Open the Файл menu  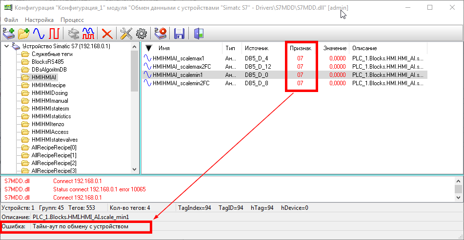coord(11,20)
